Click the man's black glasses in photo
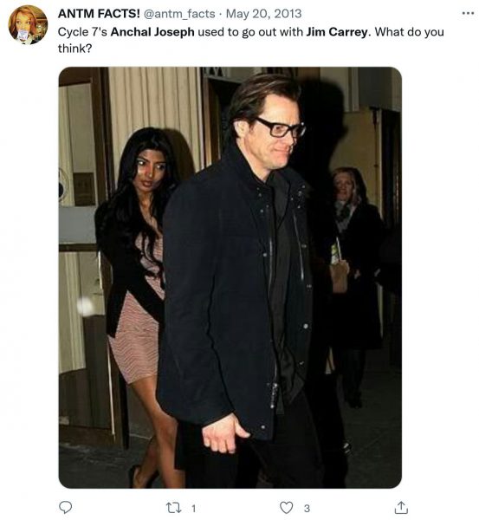Screen dimensions: 479x520 point(282,127)
